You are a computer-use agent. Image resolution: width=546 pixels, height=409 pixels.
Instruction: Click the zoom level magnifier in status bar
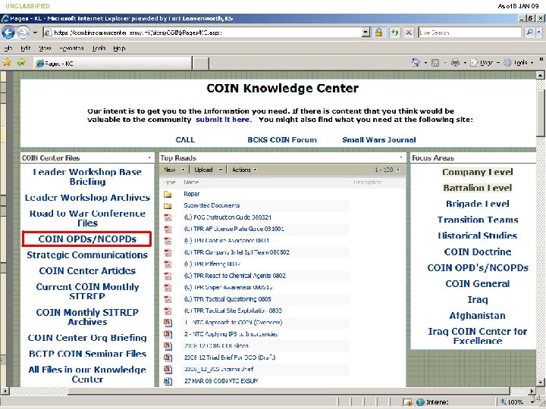pyautogui.click(x=504, y=402)
